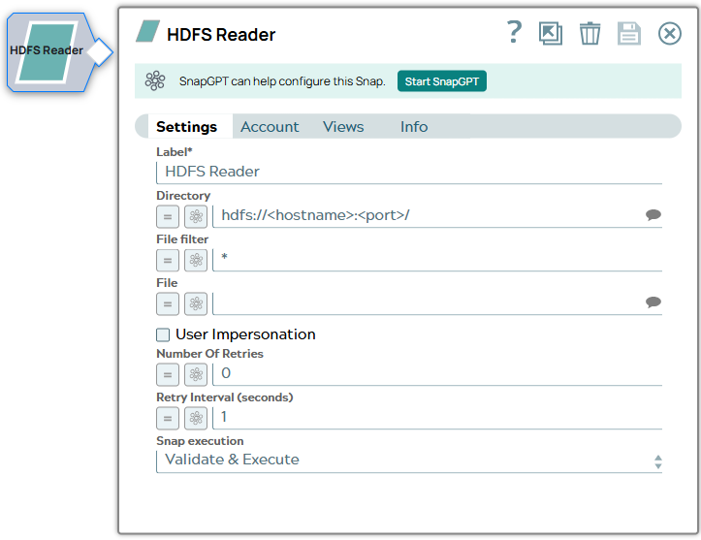Toggle expression for File filter field

(168, 260)
